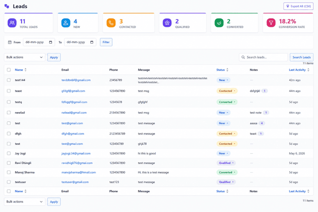Screen dimensions: 318x212
Task: Open the To date calendar picker icon
Action: tap(92, 42)
